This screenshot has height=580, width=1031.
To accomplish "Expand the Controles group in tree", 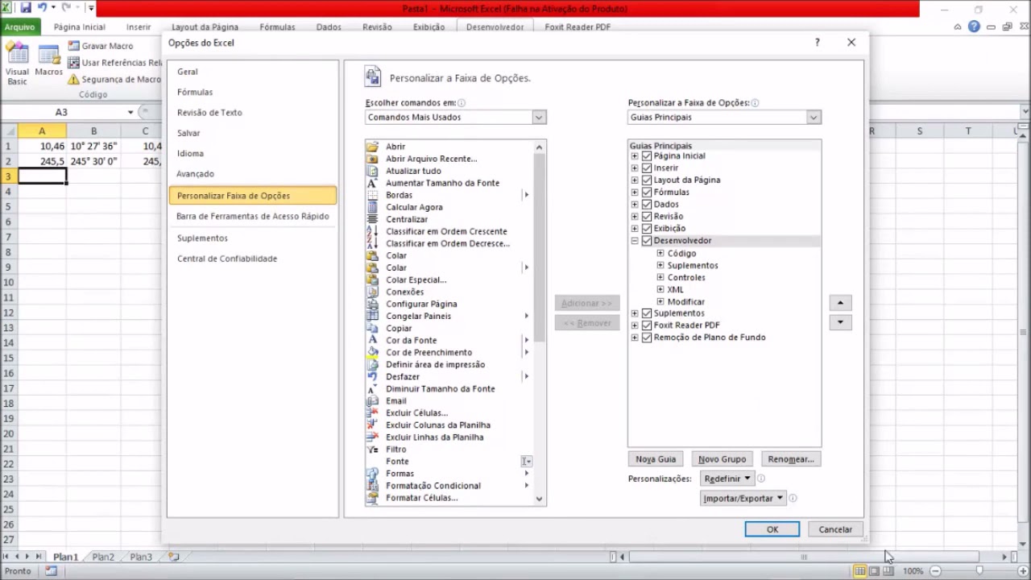I will [660, 277].
